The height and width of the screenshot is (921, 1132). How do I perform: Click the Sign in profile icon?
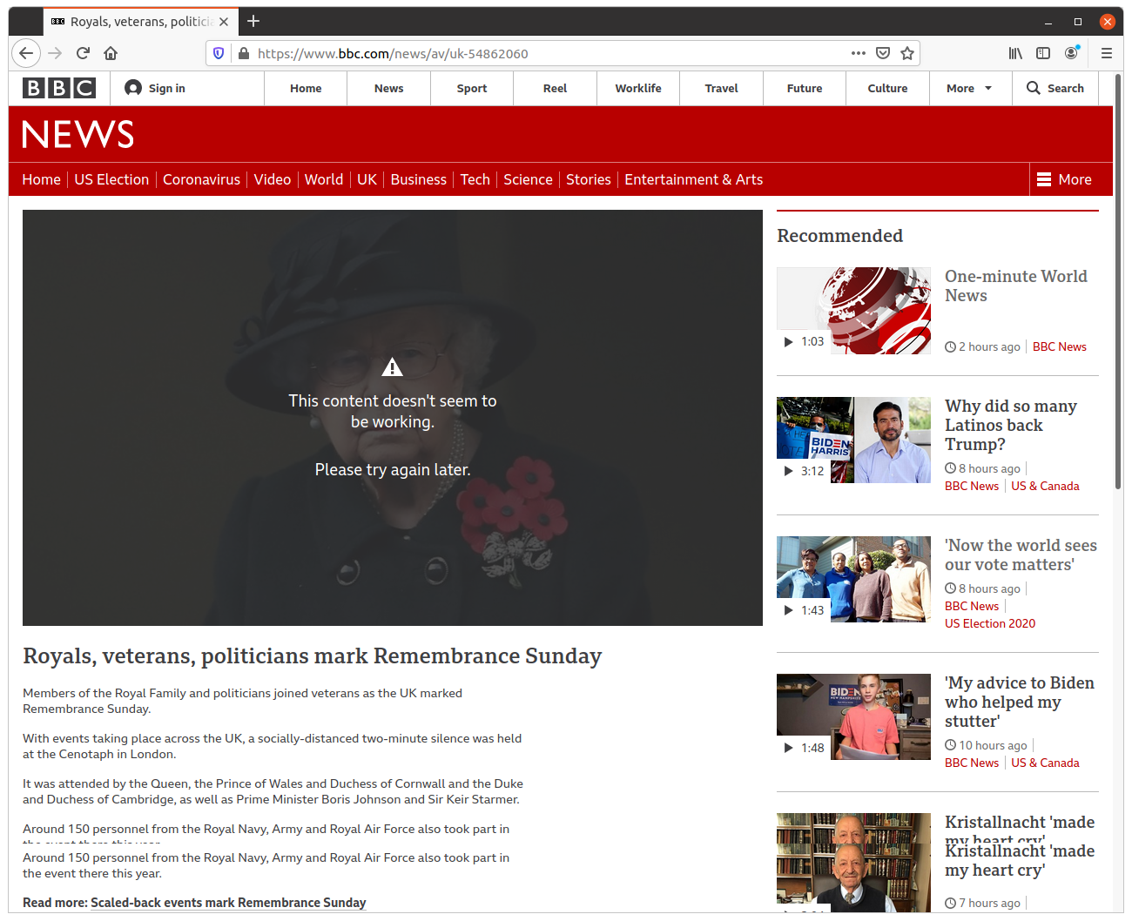tap(133, 88)
